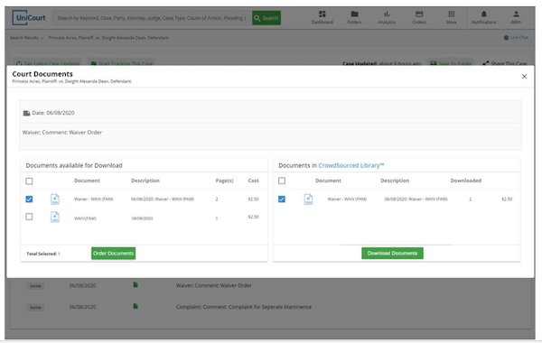Toggle select-all checkbox in CrowdSourced Library table
The width and height of the screenshot is (542, 343).
pyautogui.click(x=282, y=181)
